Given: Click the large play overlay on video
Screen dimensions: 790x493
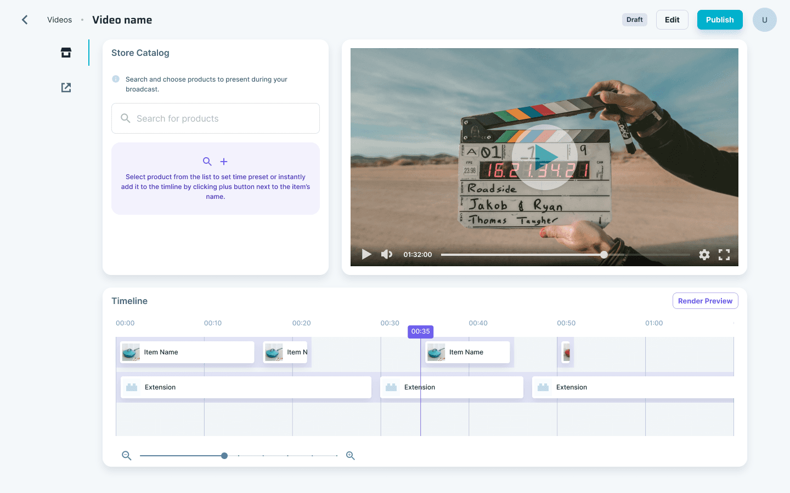Looking at the screenshot, I should (x=544, y=157).
